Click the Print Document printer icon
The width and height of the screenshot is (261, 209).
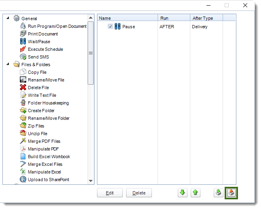[x=23, y=34]
